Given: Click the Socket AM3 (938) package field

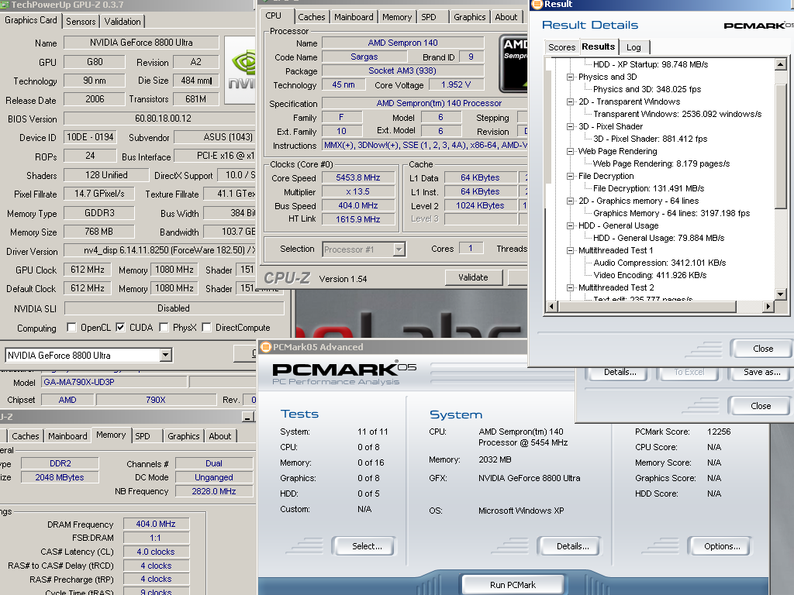Looking at the screenshot, I should pyautogui.click(x=402, y=71).
